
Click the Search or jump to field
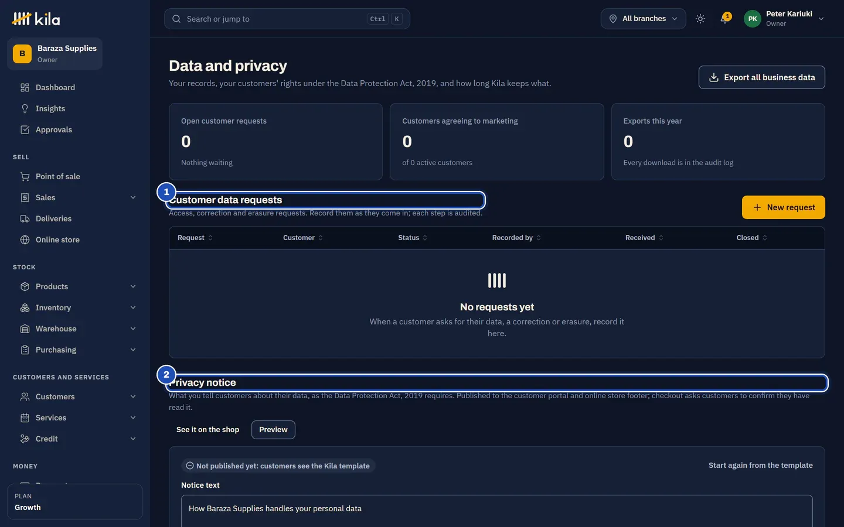[x=287, y=19]
